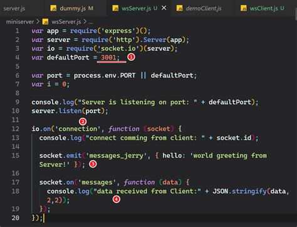Open the breadcrumb ellipsis symbol menu

click(x=91, y=22)
